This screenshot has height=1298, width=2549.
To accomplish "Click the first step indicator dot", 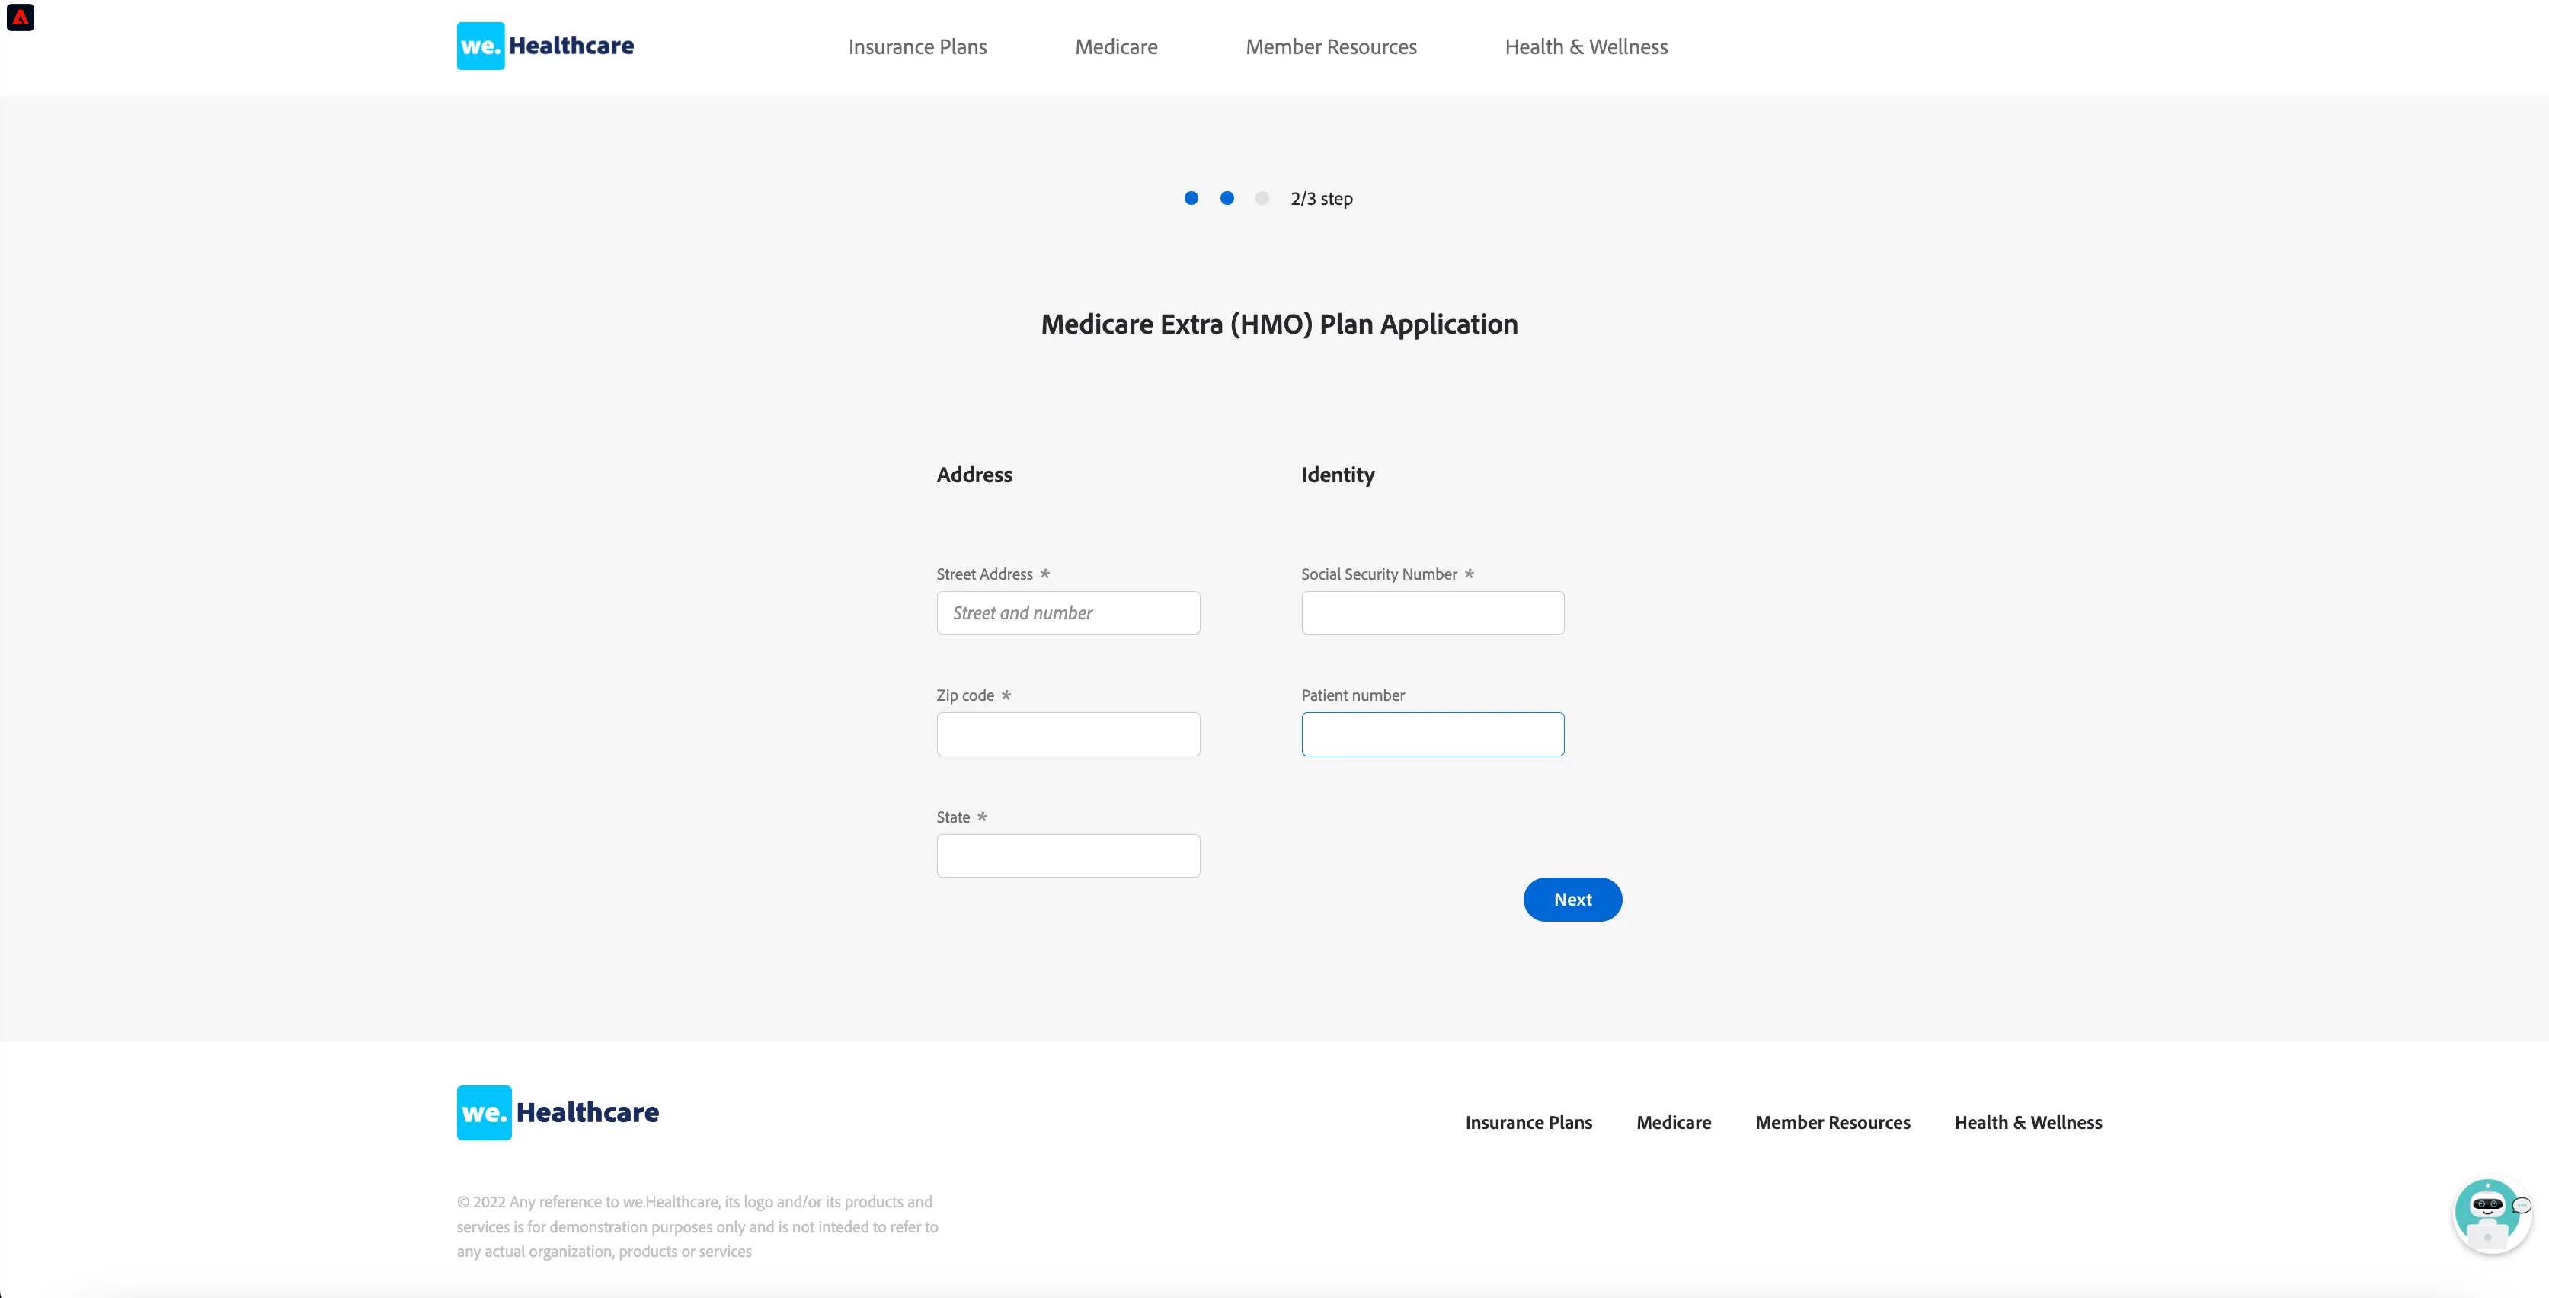I will (x=1191, y=198).
